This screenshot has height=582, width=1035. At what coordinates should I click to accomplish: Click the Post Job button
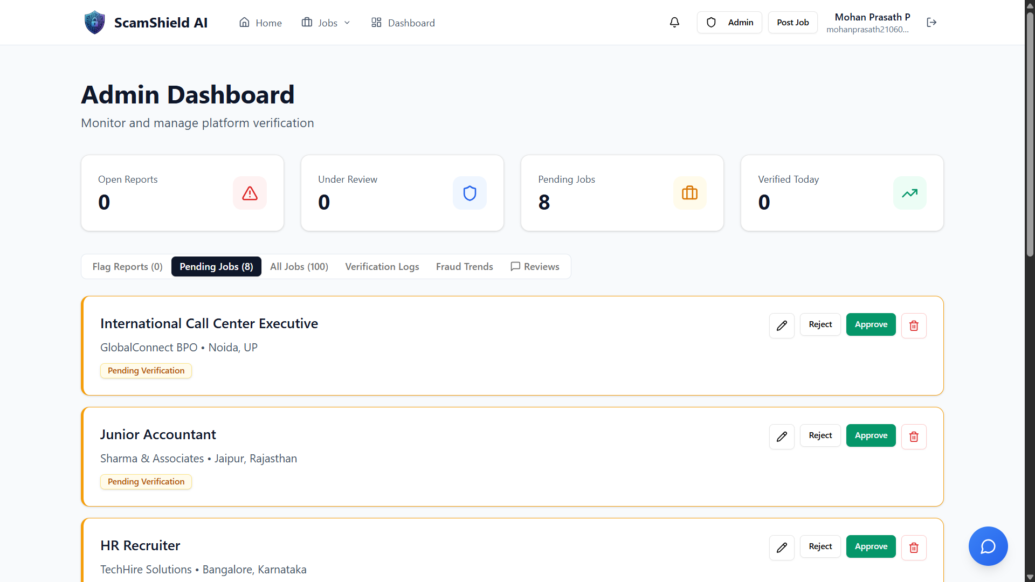[x=792, y=23]
